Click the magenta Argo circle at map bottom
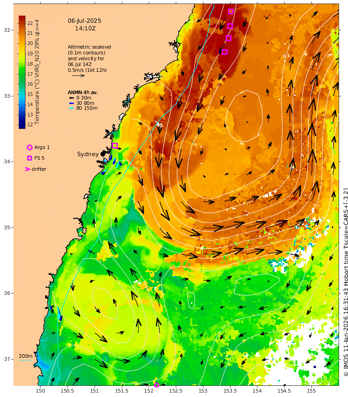348x397 pixels. pos(157,385)
